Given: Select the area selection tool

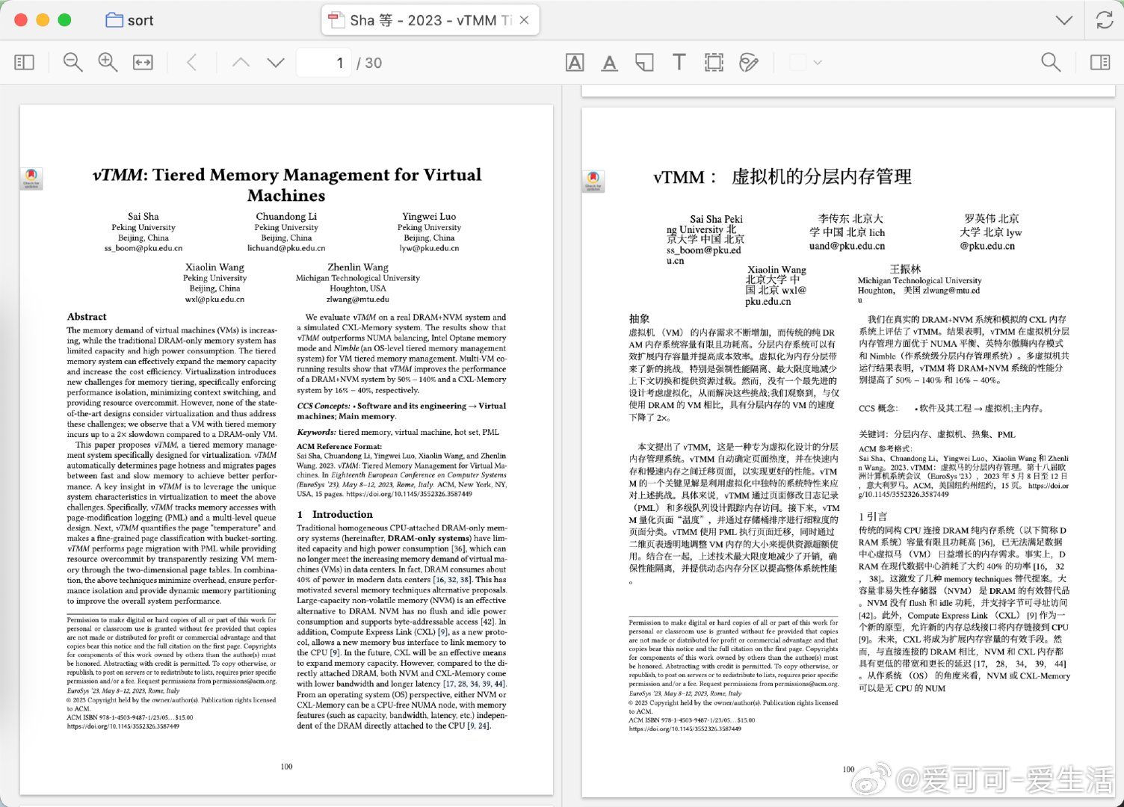Looking at the screenshot, I should pos(714,63).
